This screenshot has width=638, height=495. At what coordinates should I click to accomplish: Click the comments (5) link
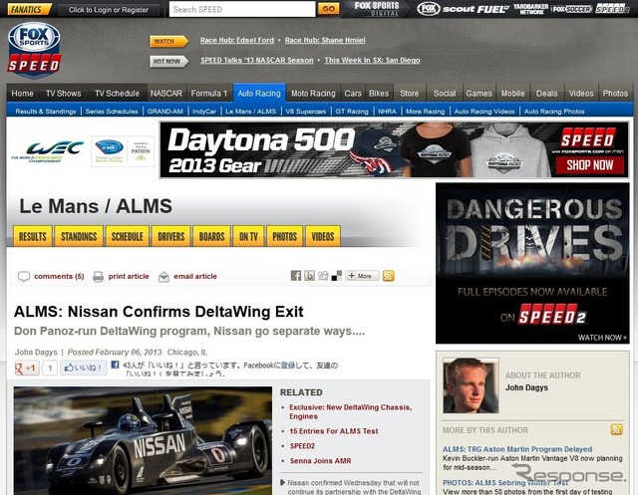(59, 276)
